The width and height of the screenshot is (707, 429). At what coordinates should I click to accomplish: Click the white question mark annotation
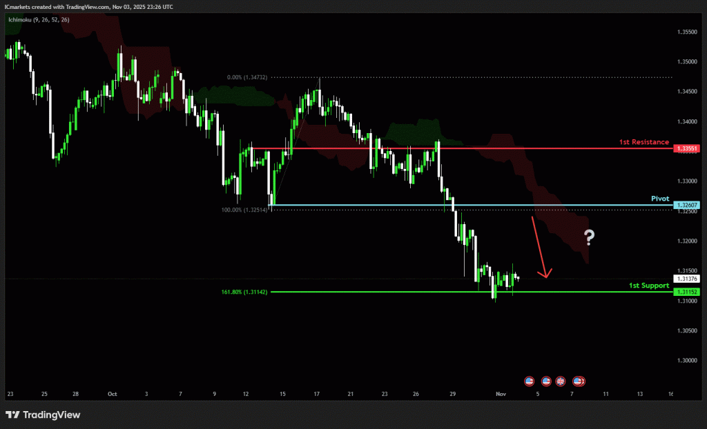pyautogui.click(x=589, y=238)
